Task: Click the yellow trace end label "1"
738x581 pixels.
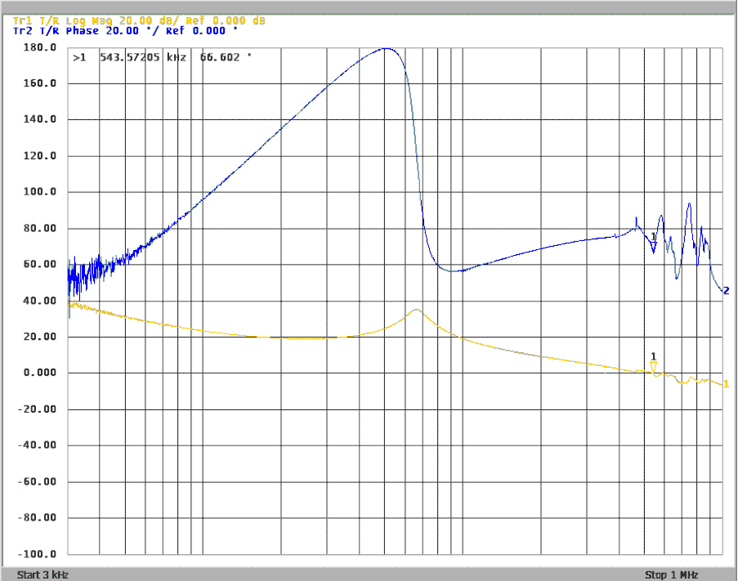Action: [x=726, y=384]
